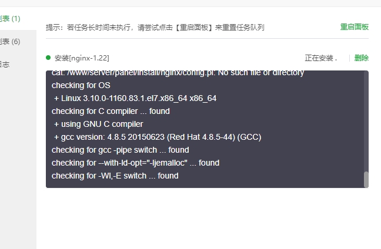
Task: Click the 'checking for C compiler' log line
Action: 111,111
